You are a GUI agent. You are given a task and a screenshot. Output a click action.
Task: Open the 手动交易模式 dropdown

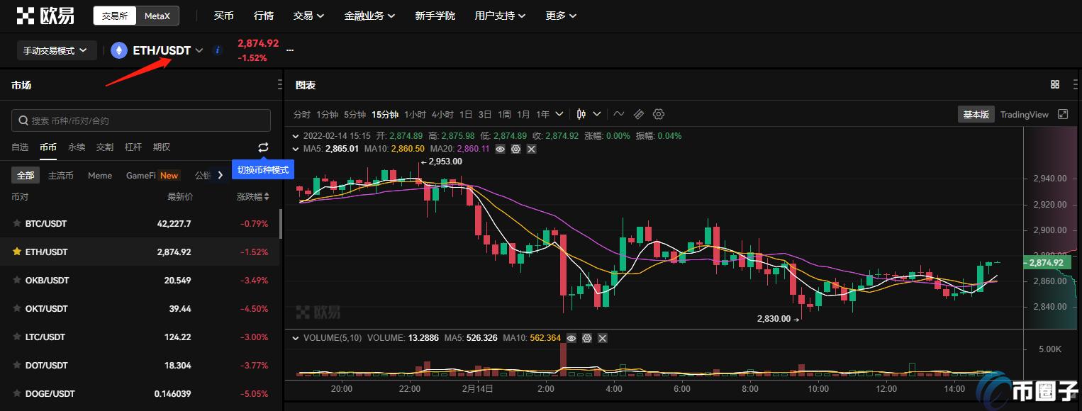[56, 50]
